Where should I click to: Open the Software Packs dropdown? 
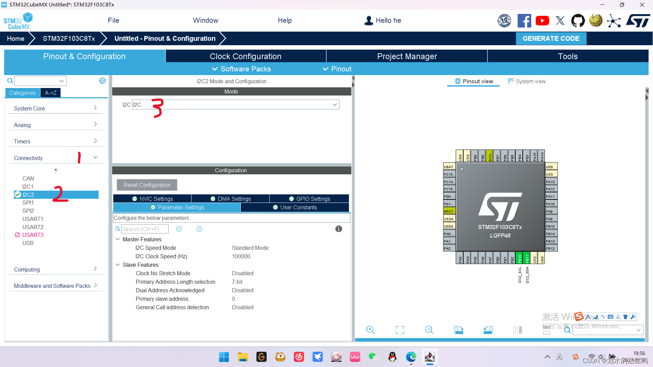point(241,69)
